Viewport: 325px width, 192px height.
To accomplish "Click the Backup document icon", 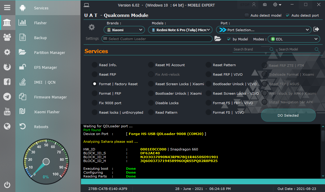I will [x=22, y=37].
